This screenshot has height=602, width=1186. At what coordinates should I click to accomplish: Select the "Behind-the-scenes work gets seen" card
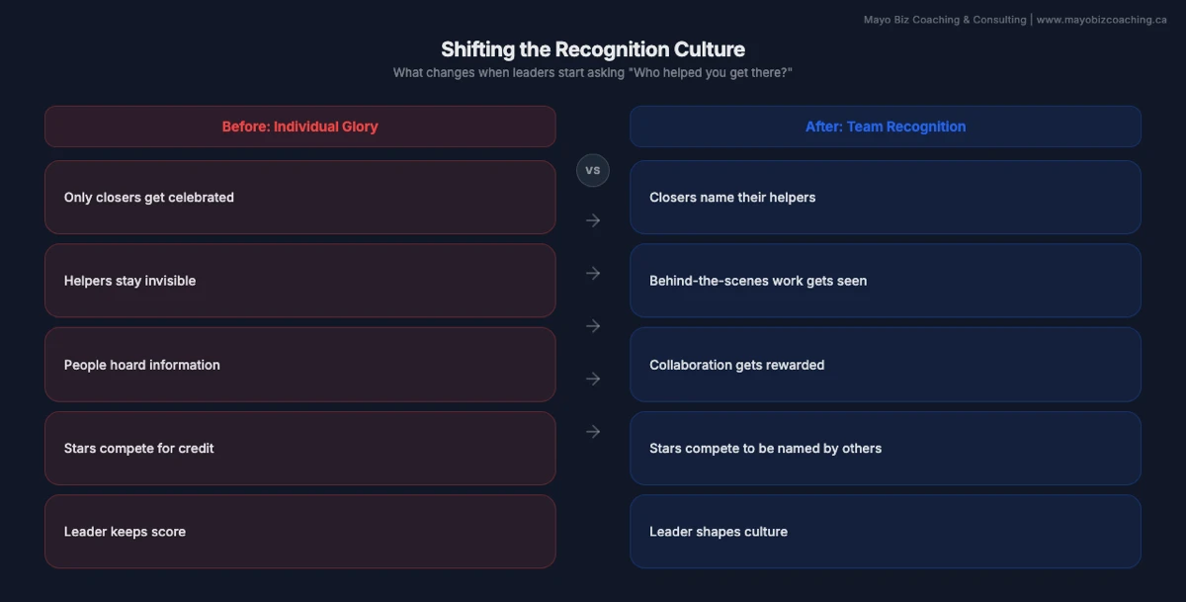886,281
